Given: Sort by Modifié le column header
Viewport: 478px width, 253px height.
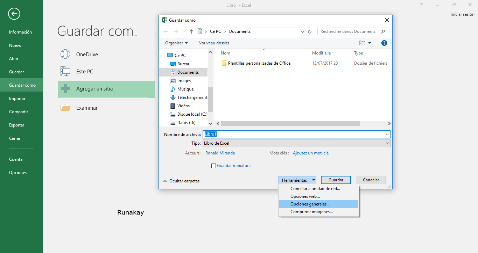Looking at the screenshot, I should 321,53.
